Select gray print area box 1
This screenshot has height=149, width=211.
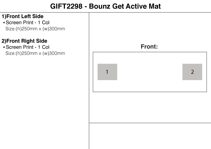(107, 72)
